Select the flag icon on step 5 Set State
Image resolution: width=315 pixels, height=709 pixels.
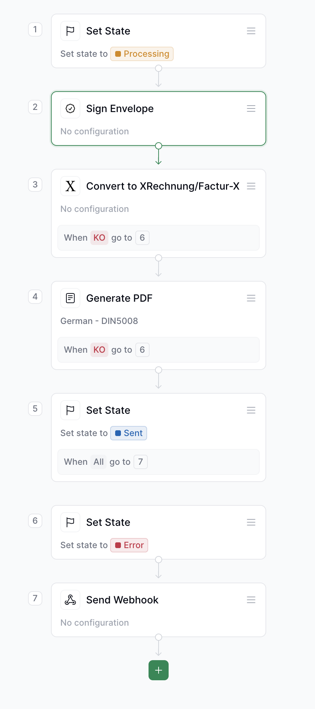(70, 410)
